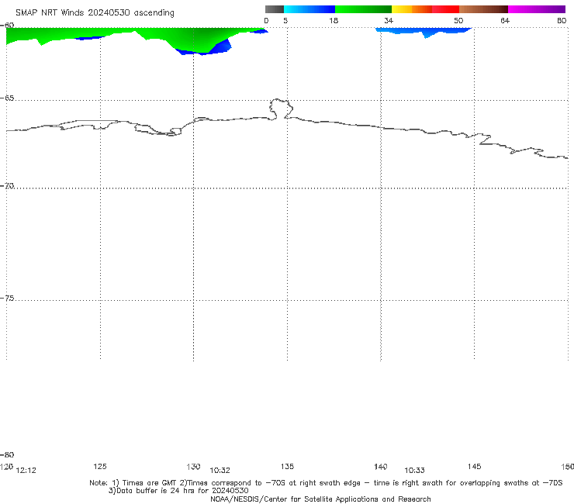574x504 pixels.
Task: Click the note "Data buffer is 24 hrs for 20240530"
Action: 178,491
